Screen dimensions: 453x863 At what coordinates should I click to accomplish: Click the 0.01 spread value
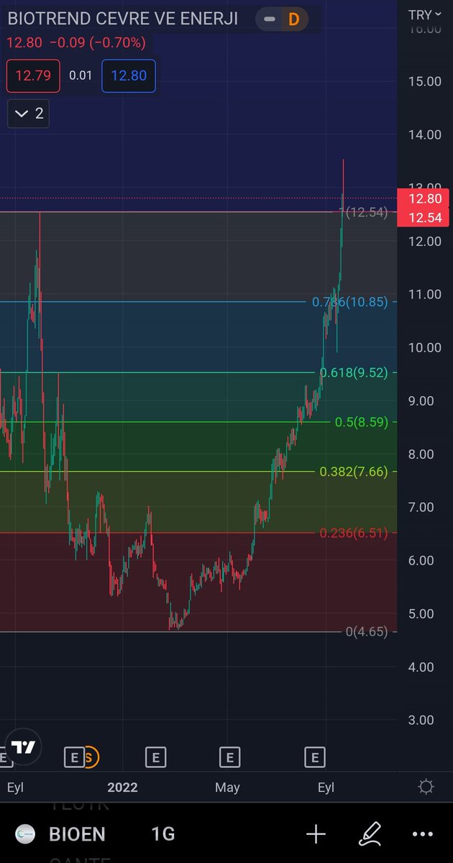[81, 76]
